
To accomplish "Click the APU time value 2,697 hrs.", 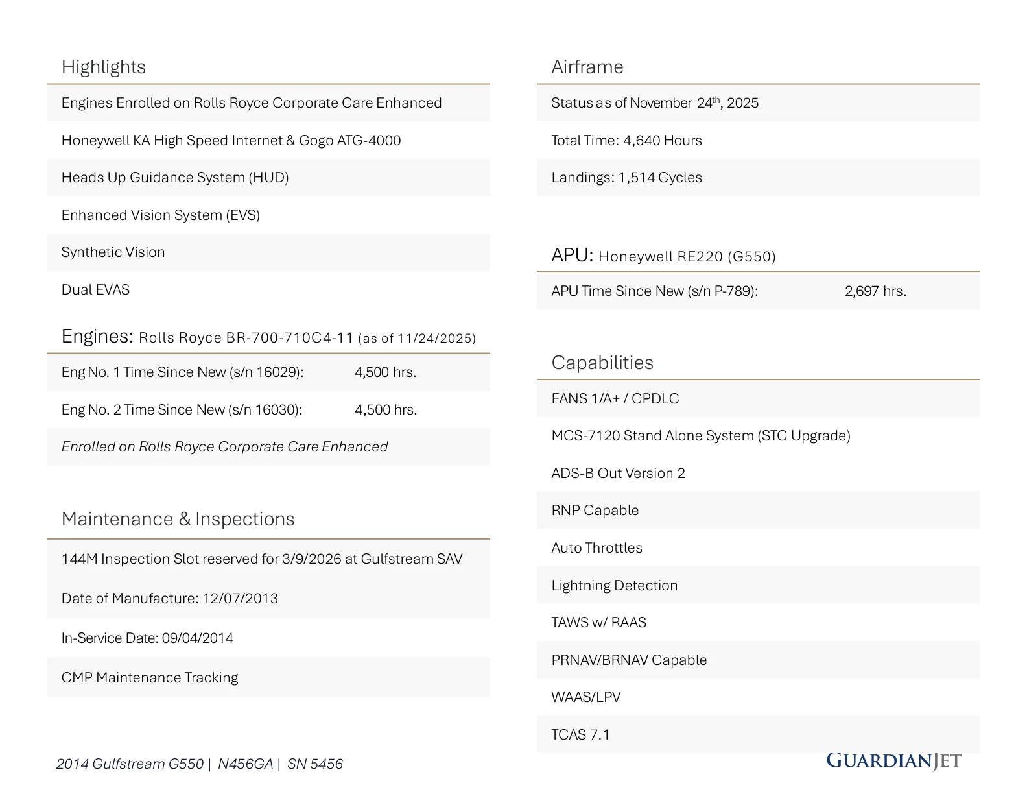I will click(875, 291).
